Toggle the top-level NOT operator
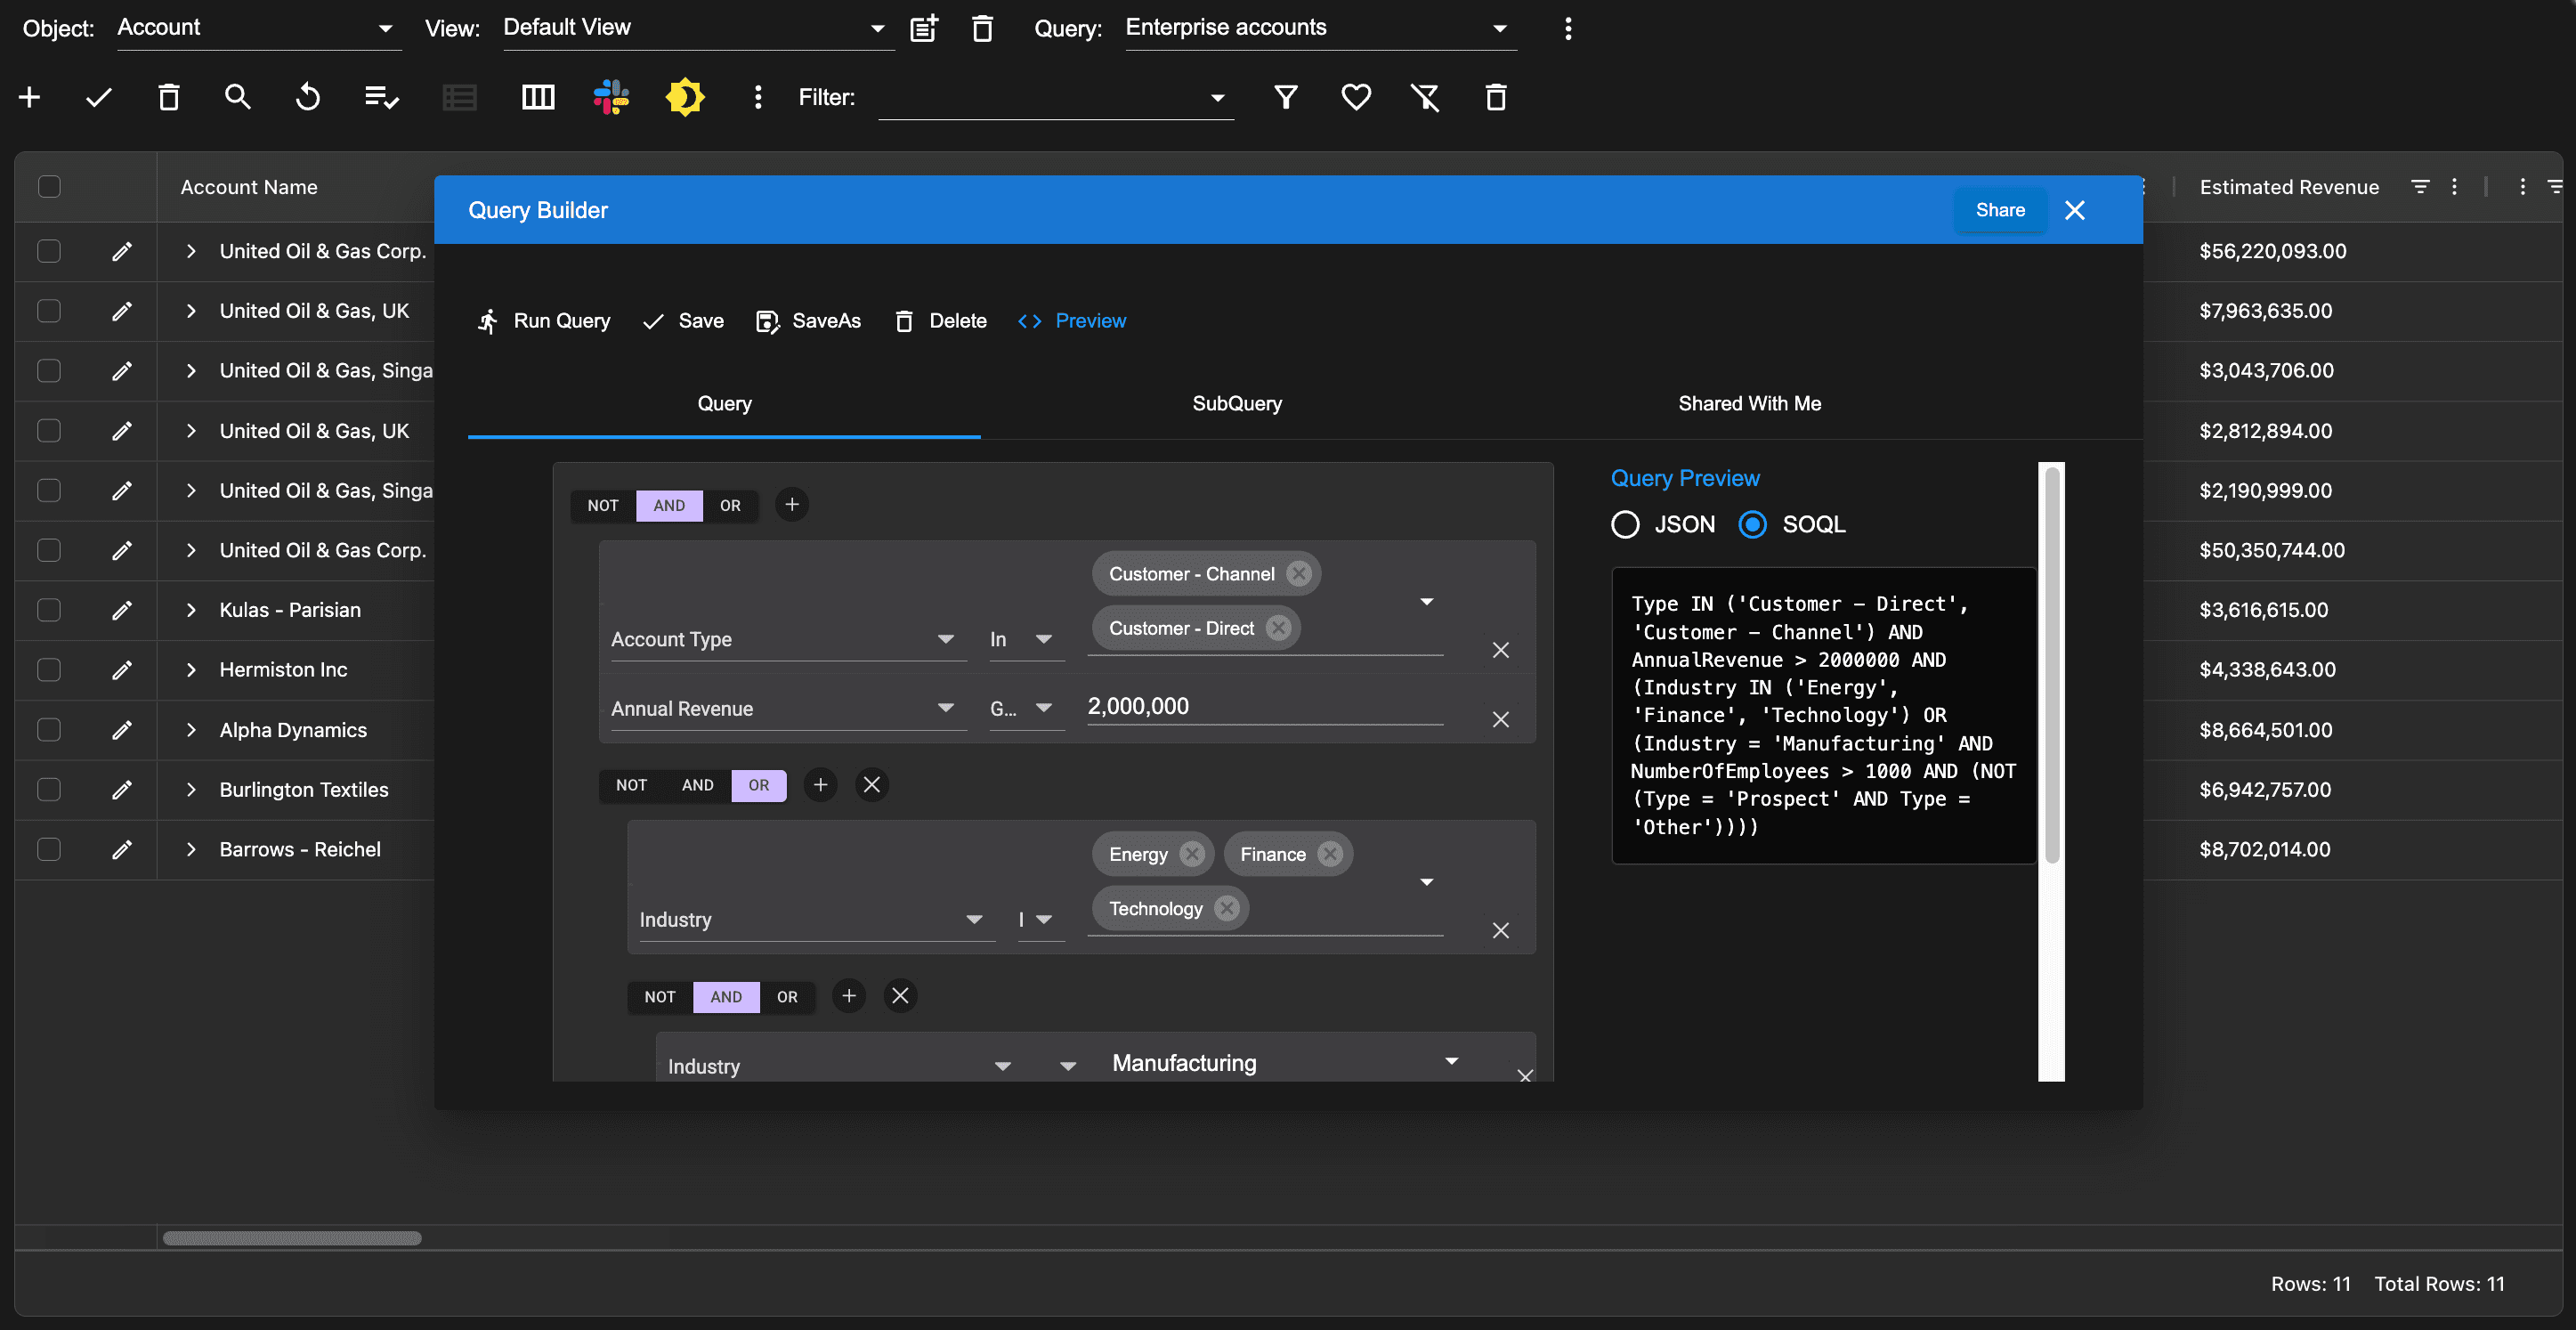The width and height of the screenshot is (2576, 1330). pyautogui.click(x=603, y=505)
